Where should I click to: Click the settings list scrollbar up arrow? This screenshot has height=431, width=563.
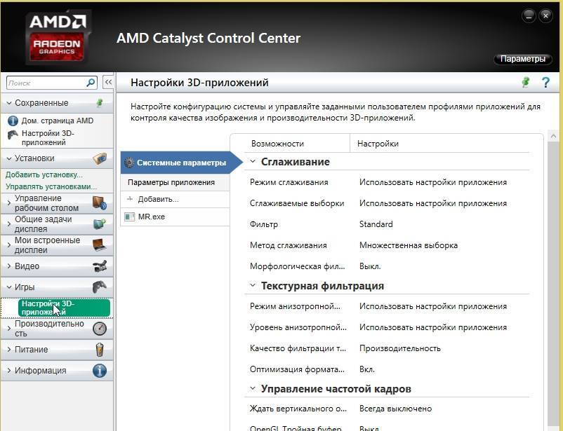[x=553, y=136]
